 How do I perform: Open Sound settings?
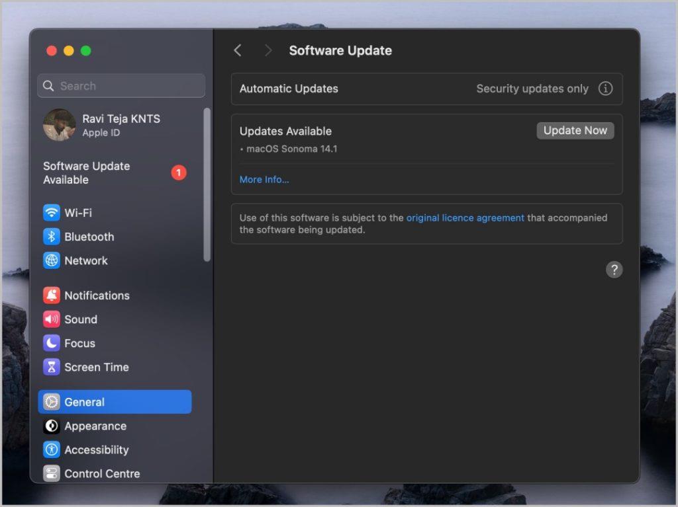pos(115,319)
